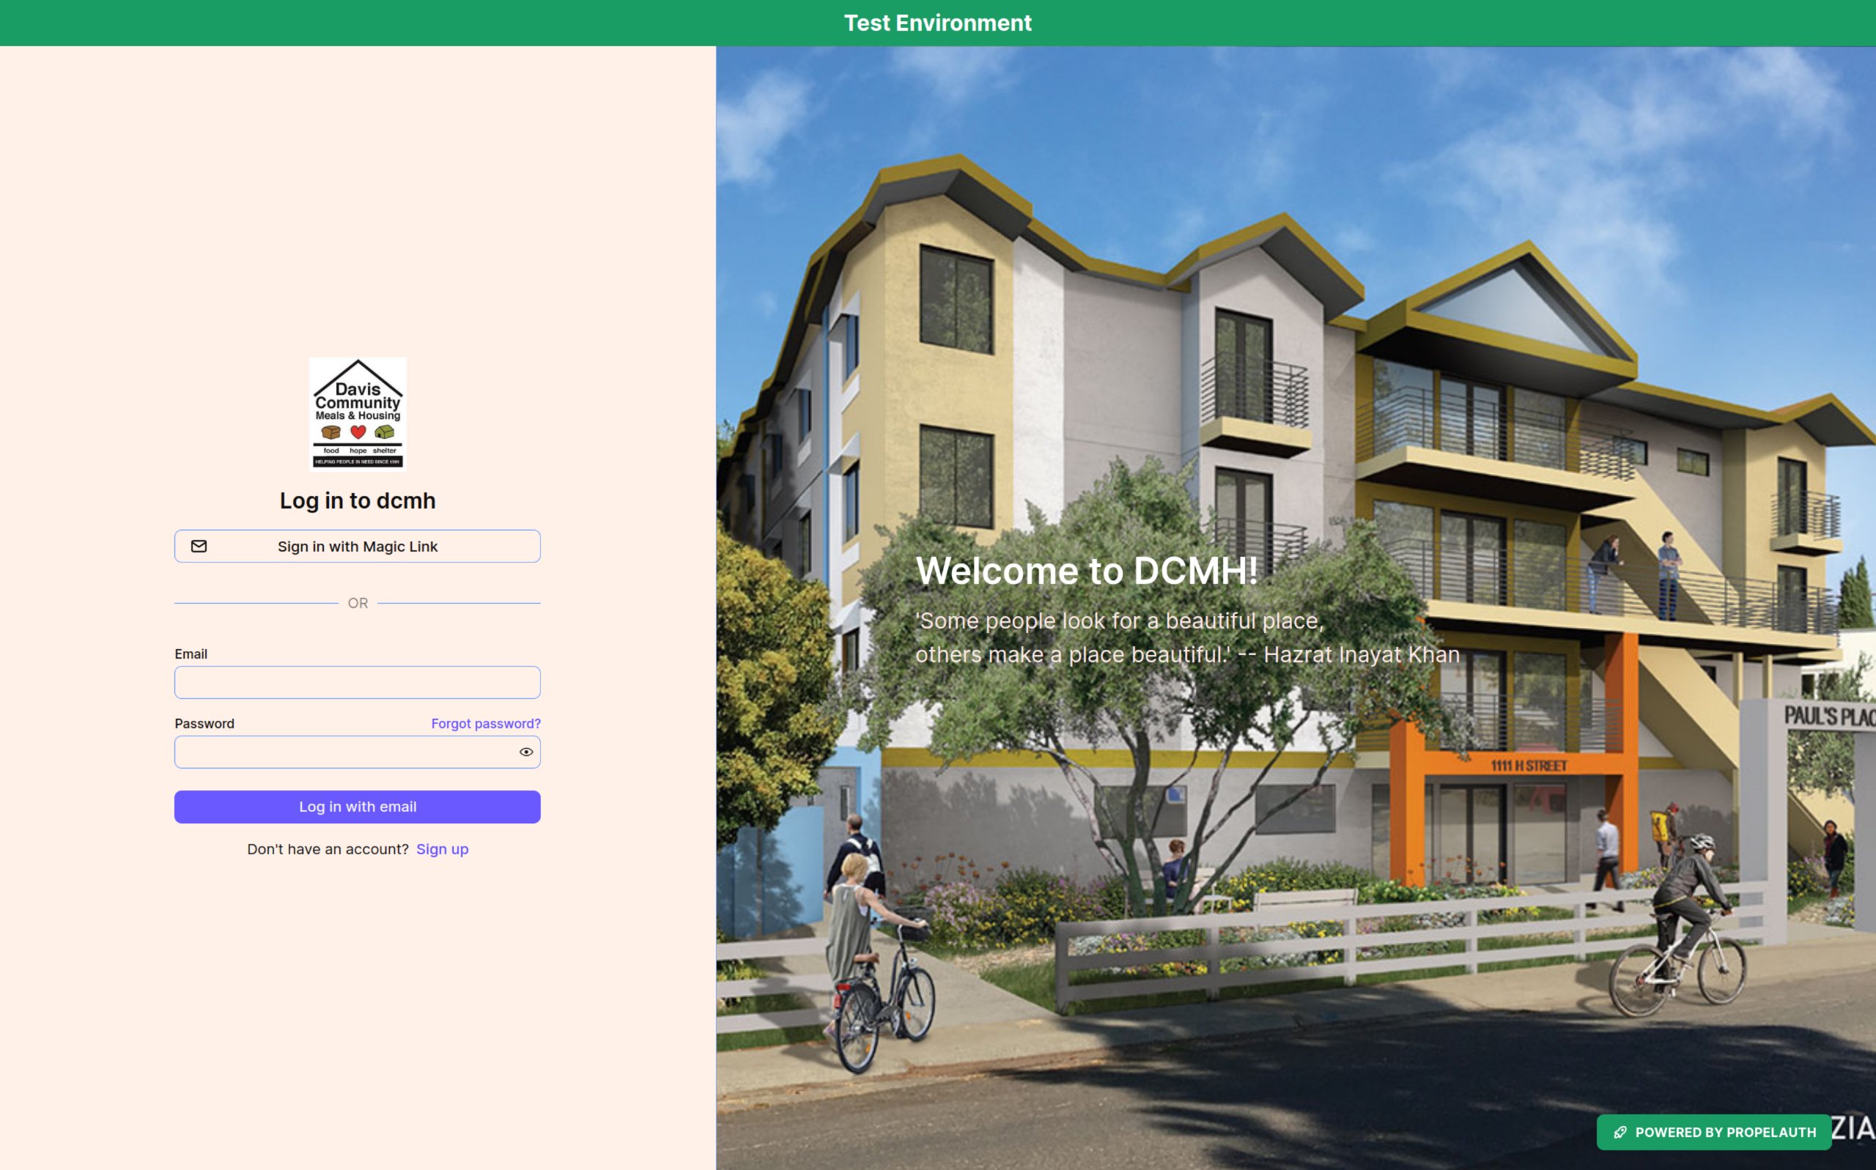
Task: Click the OR divider text
Action: click(x=358, y=603)
